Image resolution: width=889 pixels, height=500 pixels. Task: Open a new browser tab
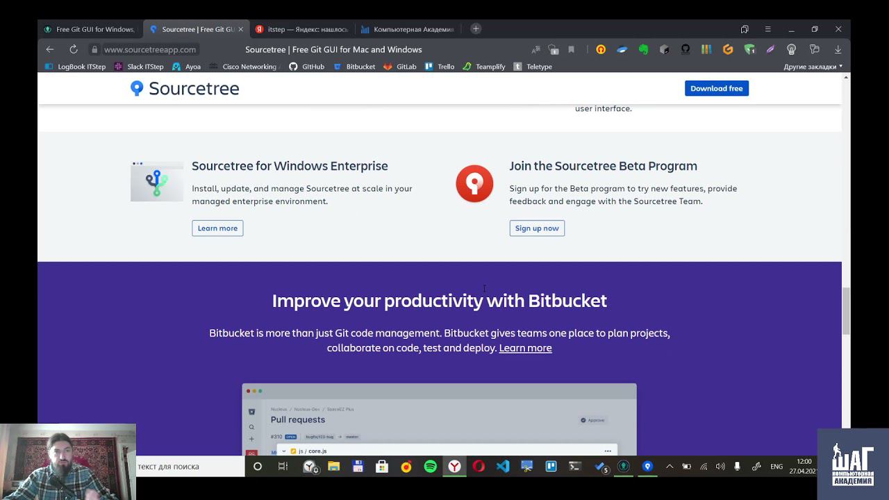click(476, 28)
